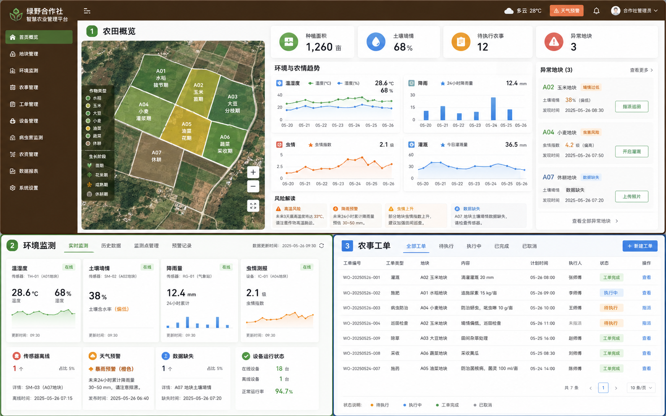Toggle the blue % series in 温湿度 chart
The height and width of the screenshot is (416, 666).
click(348, 83)
